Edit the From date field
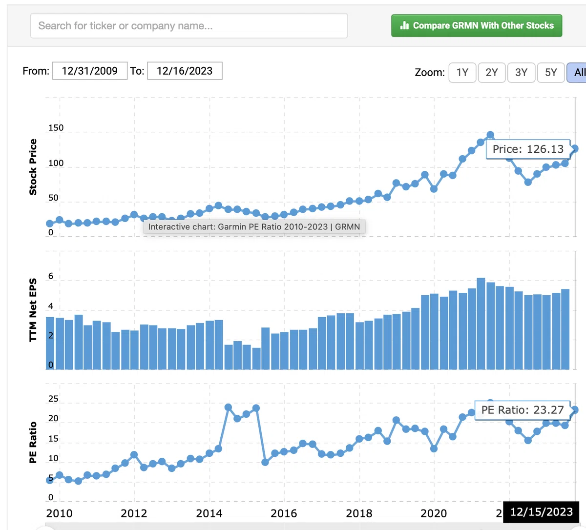Viewport: 586px width, 530px height. point(90,71)
